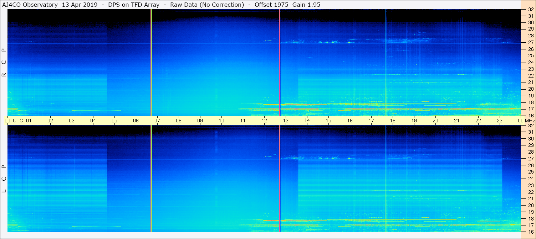Click the '21' MHz label of RCP panel
This screenshot has height=239, width=536.
pos(530,82)
